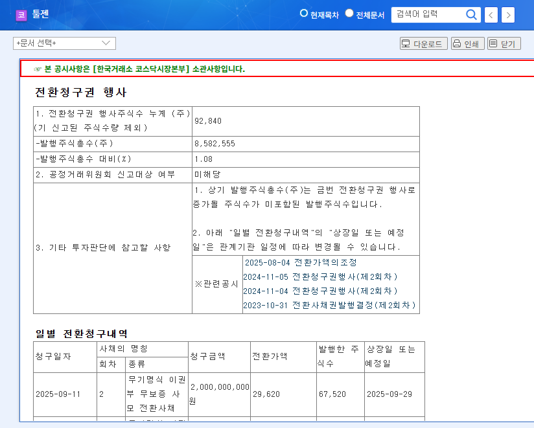534x428 pixels.
Task: Open 2024-11-05 전환청구권행사(제2회차) link
Action: pyautogui.click(x=321, y=277)
